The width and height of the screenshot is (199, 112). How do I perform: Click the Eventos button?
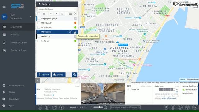[x=59, y=75]
